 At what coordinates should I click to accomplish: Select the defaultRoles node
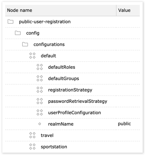pos(62,67)
